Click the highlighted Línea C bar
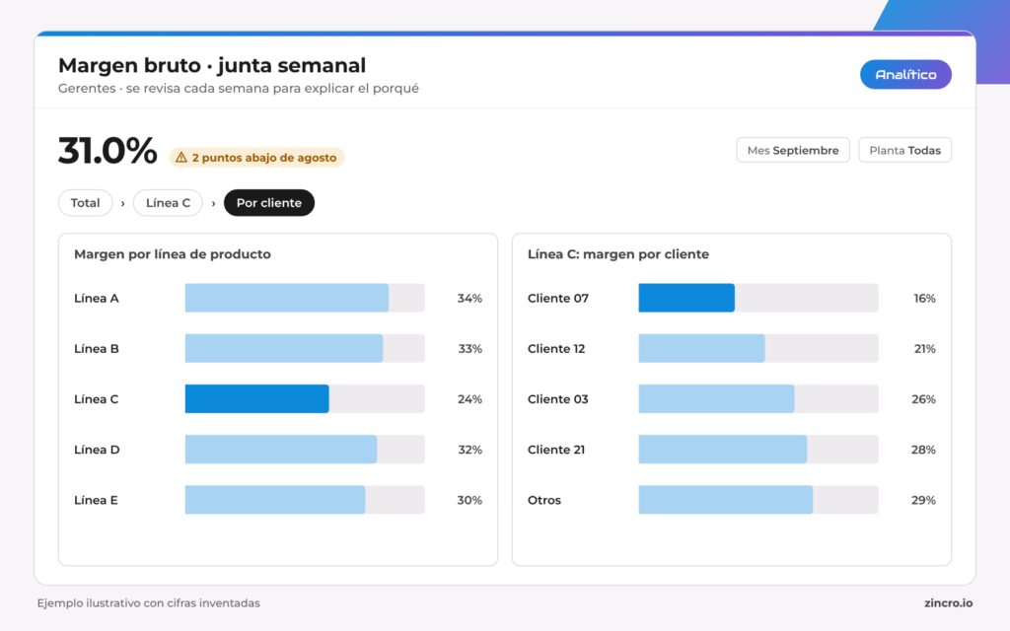 (x=257, y=398)
